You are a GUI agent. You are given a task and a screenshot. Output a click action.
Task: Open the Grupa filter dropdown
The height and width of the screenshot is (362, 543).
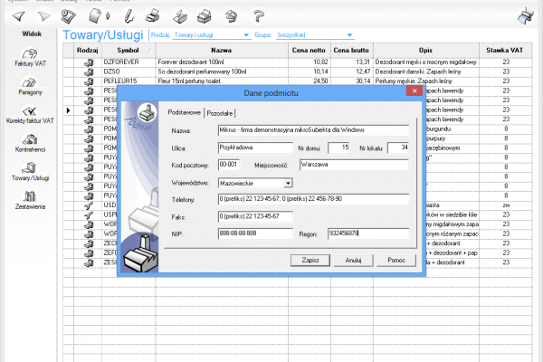[x=347, y=34]
